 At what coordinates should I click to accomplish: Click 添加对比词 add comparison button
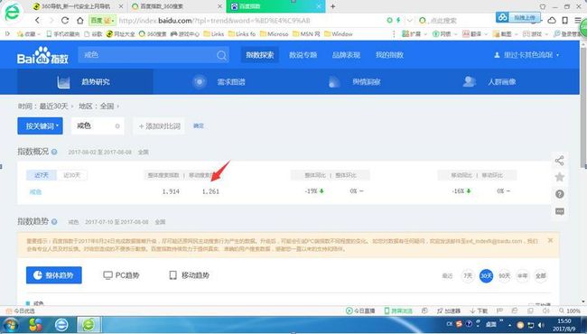coord(159,126)
